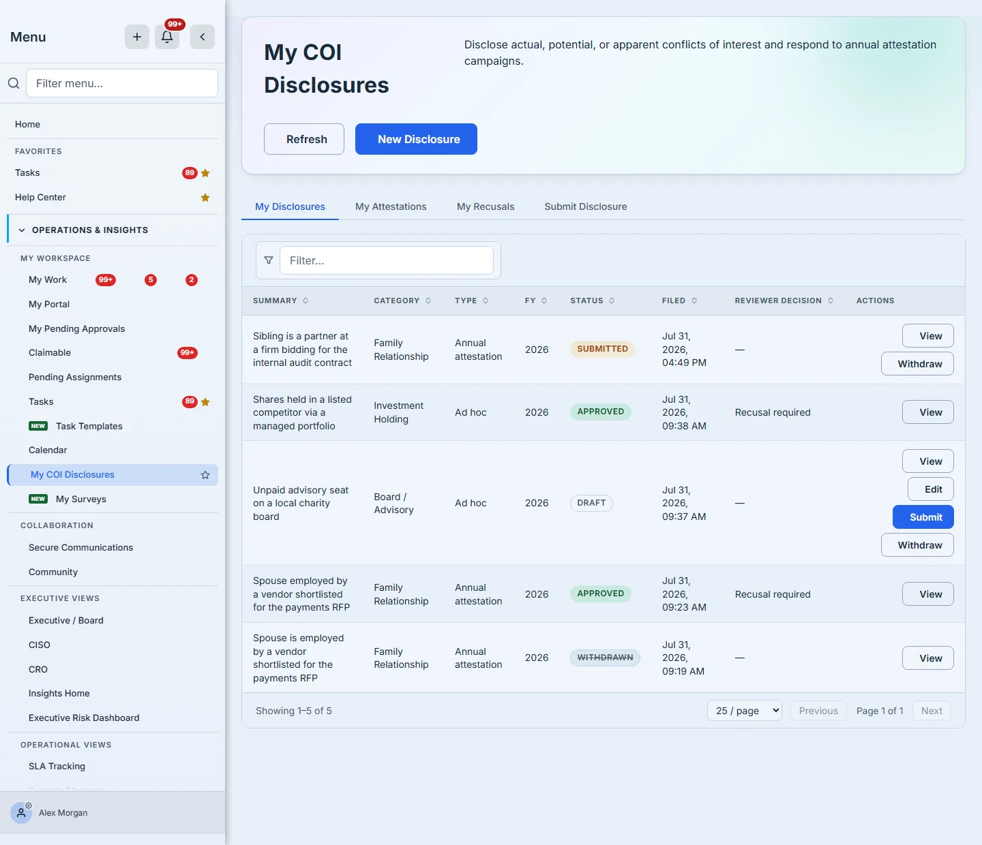Open Executive Risk Dashboard
This screenshot has width=982, height=845.
[x=113, y=718]
